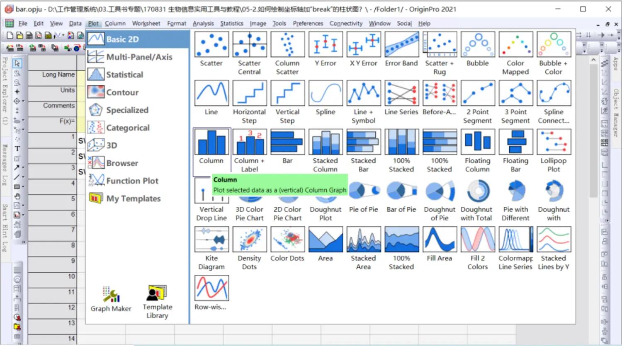Select the Color Mapped plot
This screenshot has height=346, width=622.
pyautogui.click(x=516, y=44)
